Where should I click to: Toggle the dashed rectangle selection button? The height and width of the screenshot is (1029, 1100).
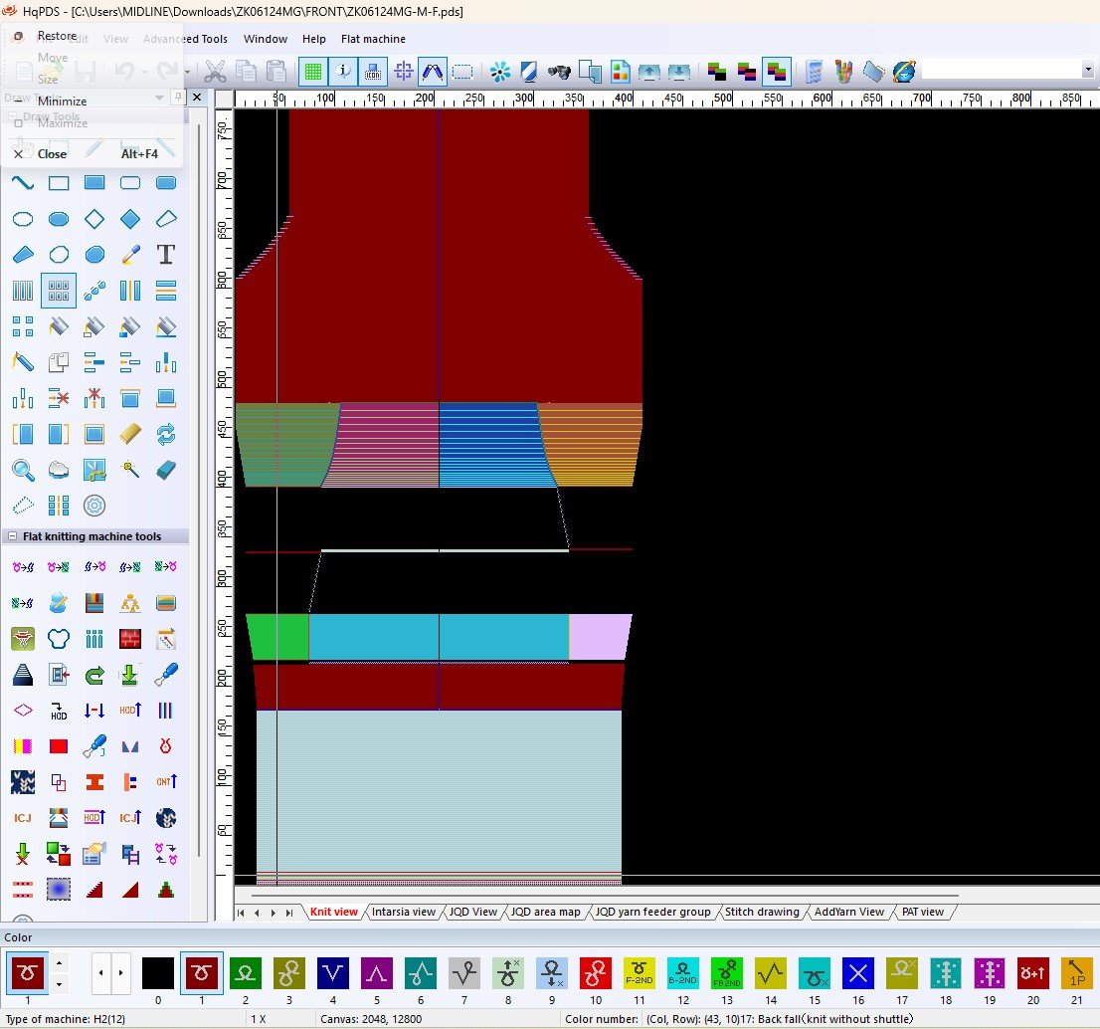coord(462,72)
